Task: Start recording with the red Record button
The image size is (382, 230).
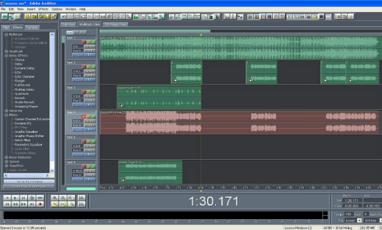Action: pos(40,204)
